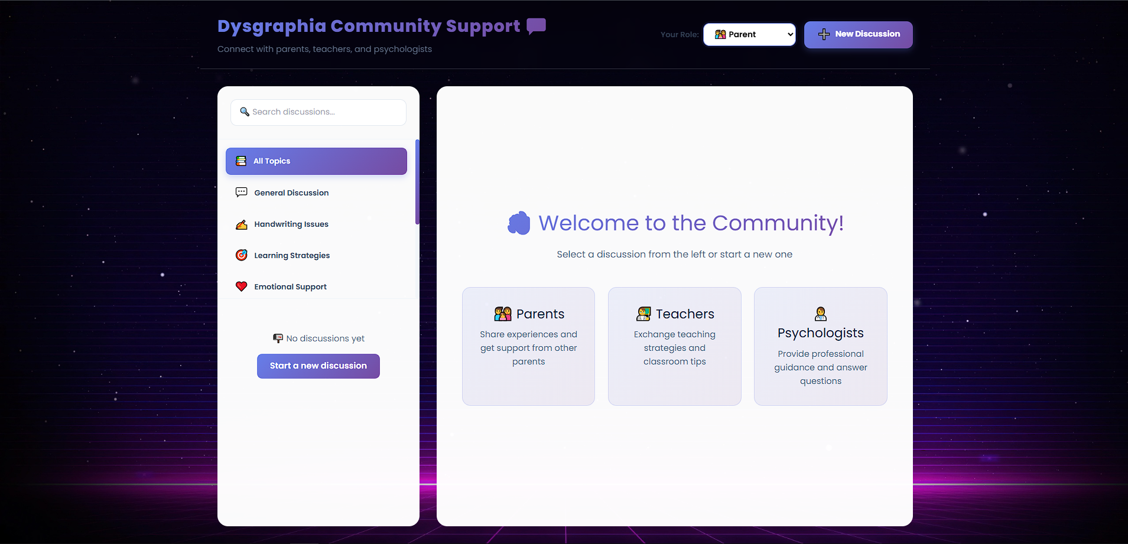
Task: Select the Learning Strategies target icon
Action: point(241,255)
